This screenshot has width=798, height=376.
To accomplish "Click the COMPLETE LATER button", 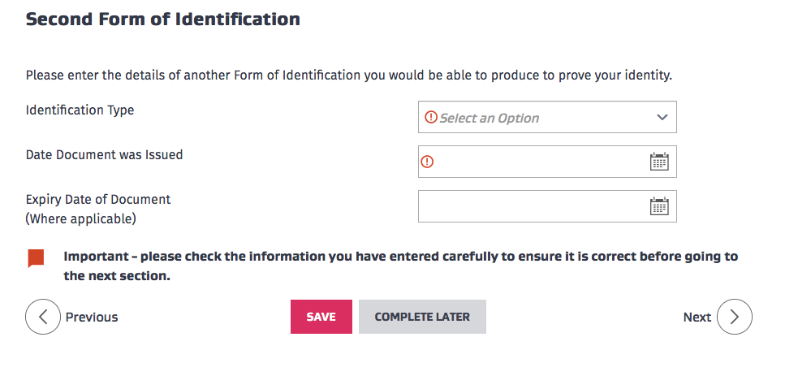I will (x=422, y=317).
